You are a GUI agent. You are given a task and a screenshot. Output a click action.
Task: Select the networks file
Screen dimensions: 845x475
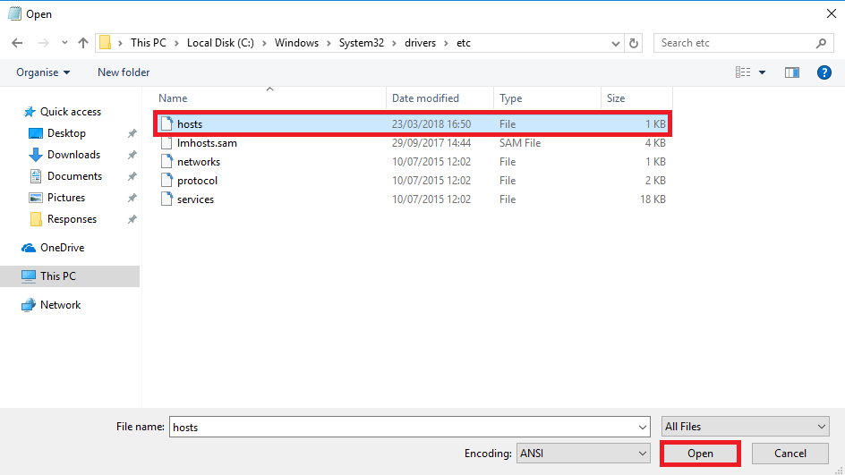[x=413, y=162]
